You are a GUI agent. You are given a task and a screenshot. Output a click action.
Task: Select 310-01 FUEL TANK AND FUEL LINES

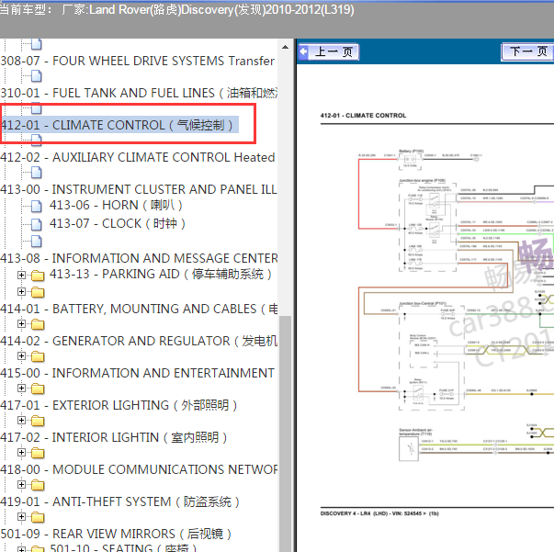[x=139, y=93]
